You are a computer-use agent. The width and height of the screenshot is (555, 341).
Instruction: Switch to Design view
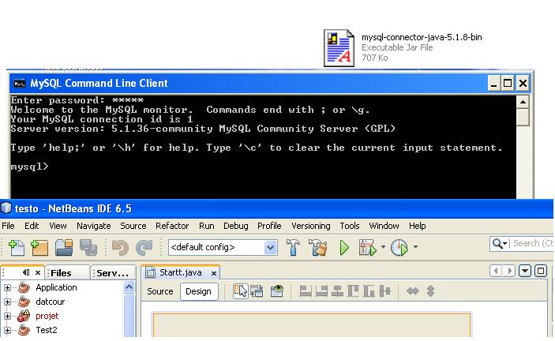(x=198, y=291)
